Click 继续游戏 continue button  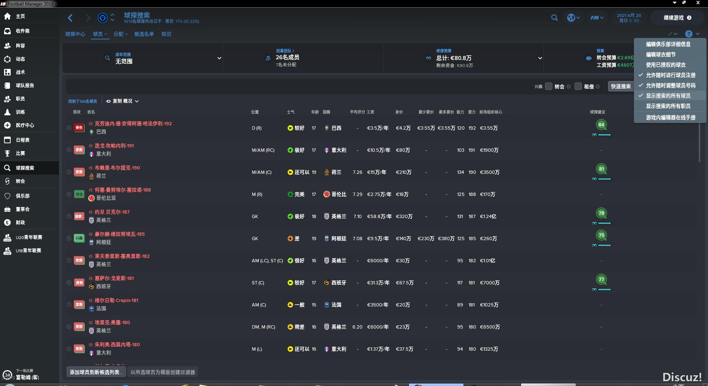(x=677, y=18)
